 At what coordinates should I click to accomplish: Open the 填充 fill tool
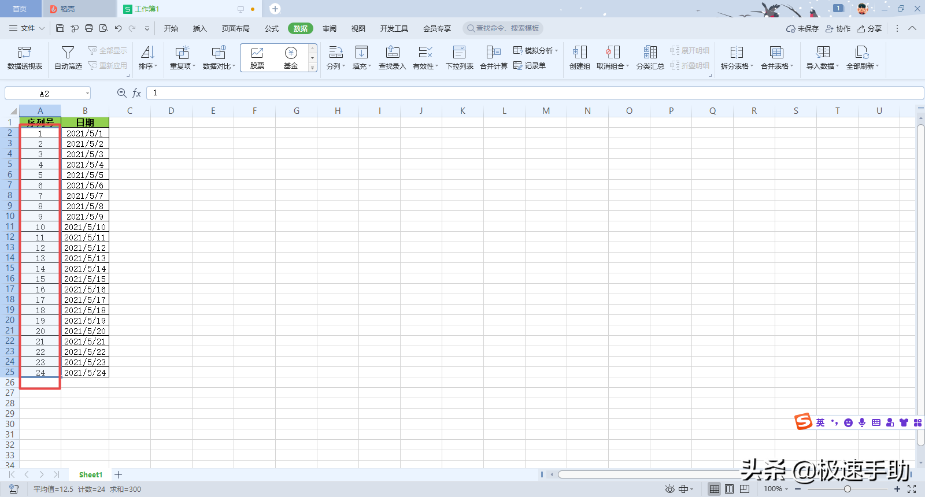[x=362, y=58]
